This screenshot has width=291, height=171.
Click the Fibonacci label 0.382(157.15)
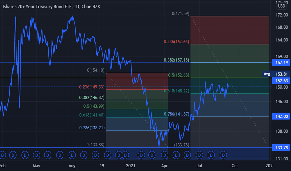pyautogui.click(x=176, y=60)
